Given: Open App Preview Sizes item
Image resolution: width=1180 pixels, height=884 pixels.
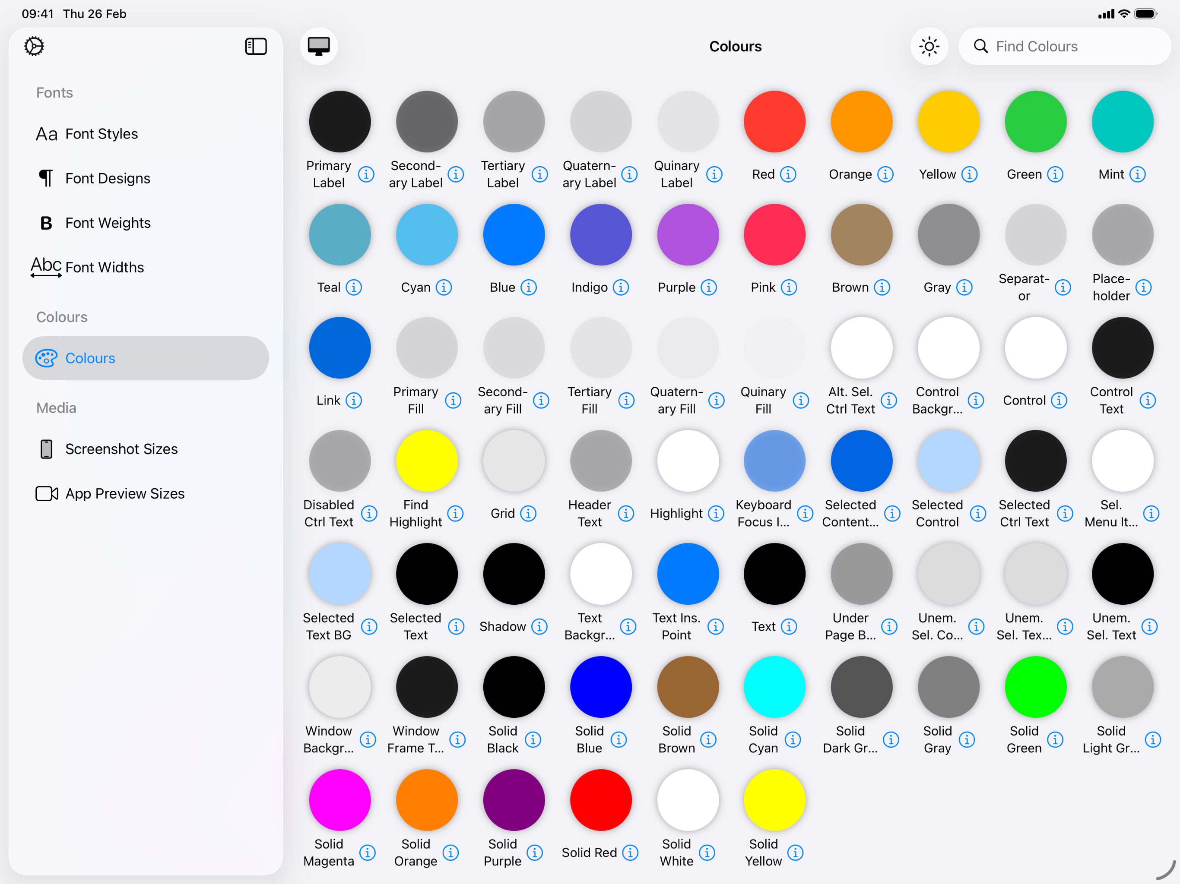Looking at the screenshot, I should [x=125, y=494].
